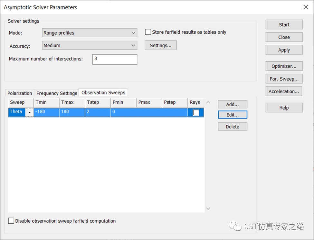This screenshot has height=240, width=314.
Task: Switch to the Polarization tab
Action: coord(20,93)
